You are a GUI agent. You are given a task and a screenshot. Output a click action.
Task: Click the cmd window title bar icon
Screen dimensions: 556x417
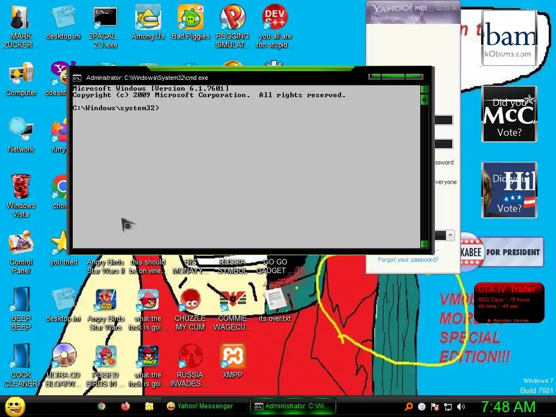77,78
